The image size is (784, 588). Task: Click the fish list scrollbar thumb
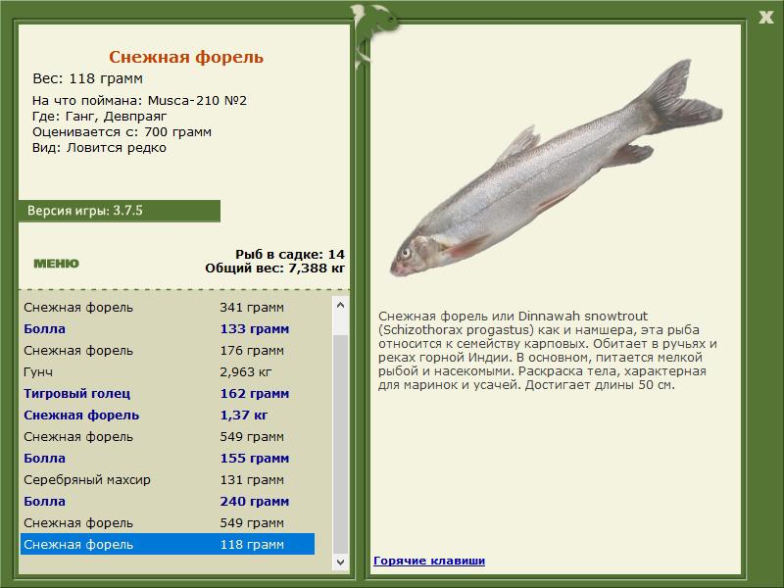point(340,444)
